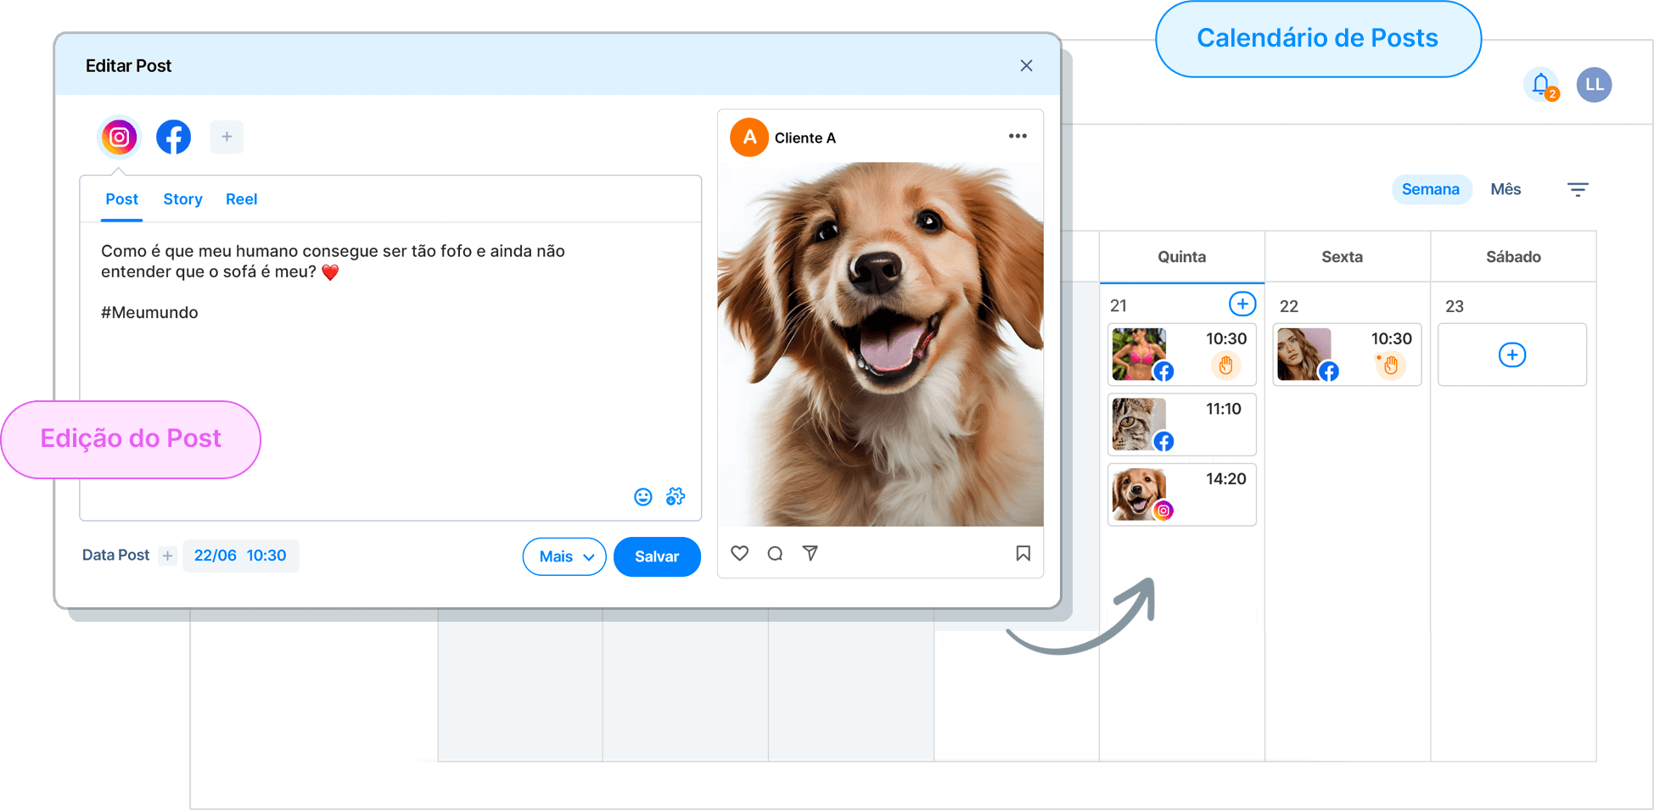This screenshot has width=1654, height=810.
Task: Open the emoji picker in editor
Action: [x=643, y=497]
